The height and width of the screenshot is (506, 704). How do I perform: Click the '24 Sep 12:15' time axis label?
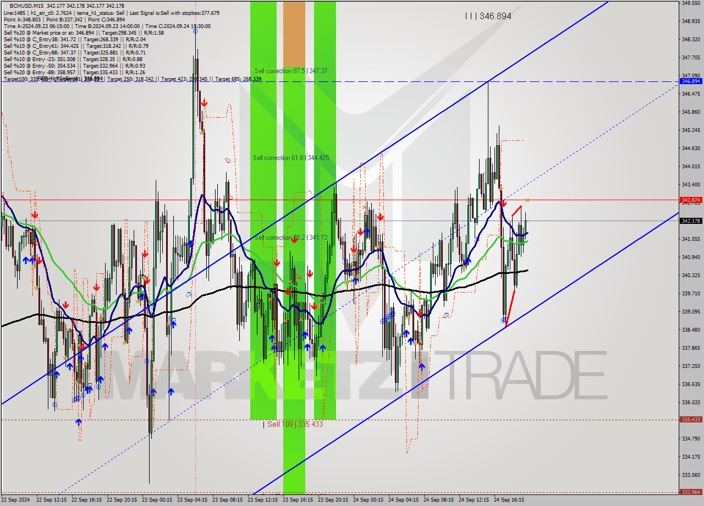click(474, 500)
